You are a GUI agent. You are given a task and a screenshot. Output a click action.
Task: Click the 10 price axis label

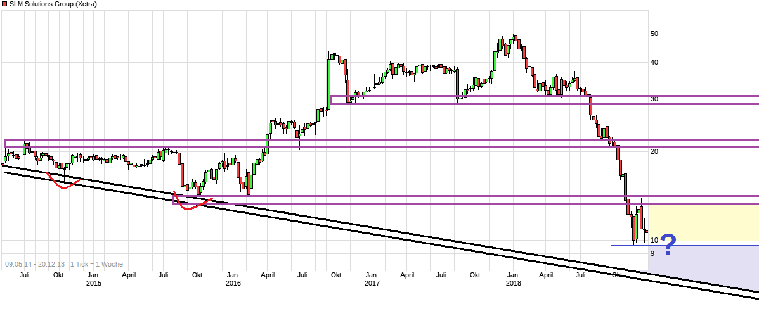pos(654,240)
